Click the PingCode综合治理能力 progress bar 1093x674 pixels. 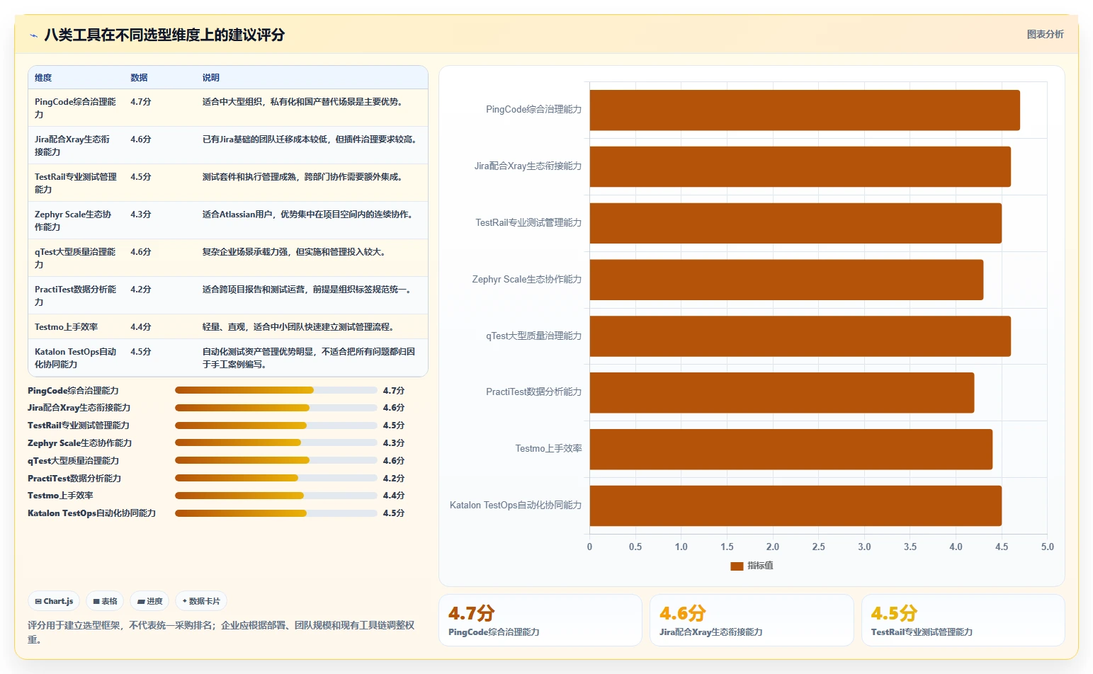276,390
